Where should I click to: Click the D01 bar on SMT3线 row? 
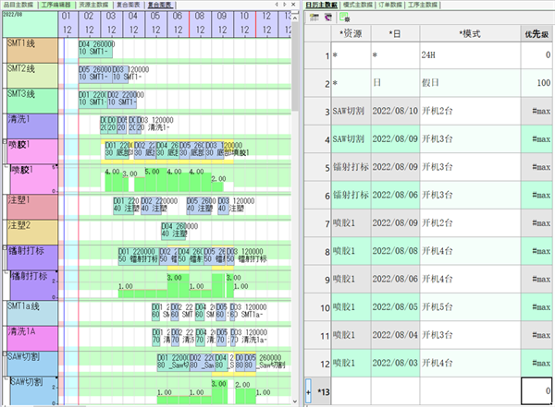tap(92, 99)
